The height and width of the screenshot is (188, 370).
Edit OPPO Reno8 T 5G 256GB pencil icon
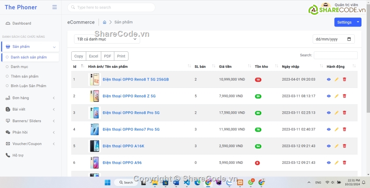pyautogui.click(x=337, y=79)
